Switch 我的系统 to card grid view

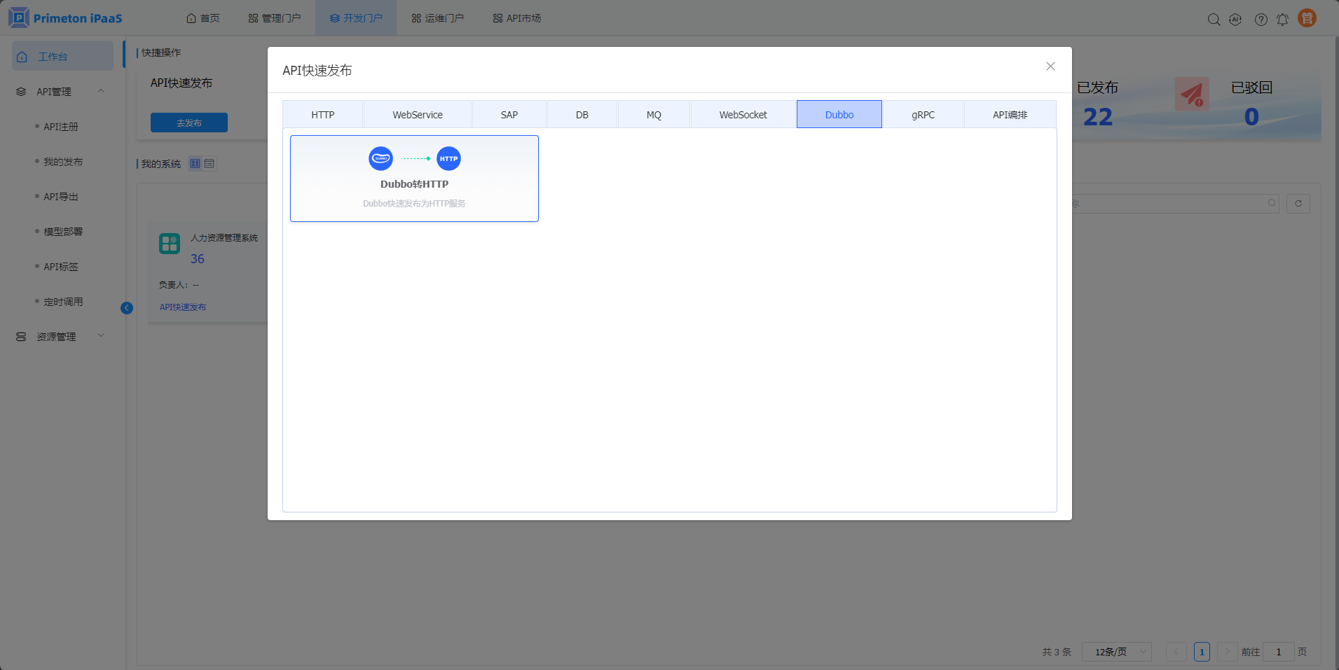coord(195,164)
